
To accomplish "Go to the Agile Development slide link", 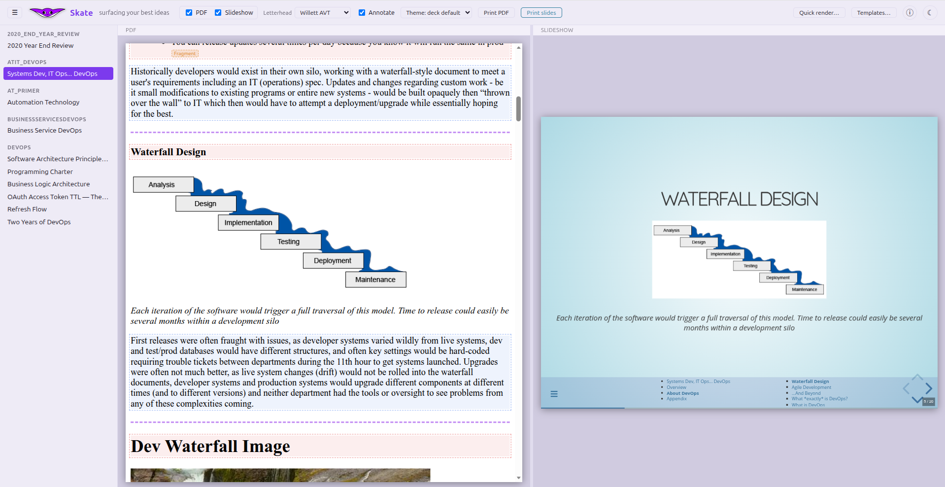I will coord(811,387).
